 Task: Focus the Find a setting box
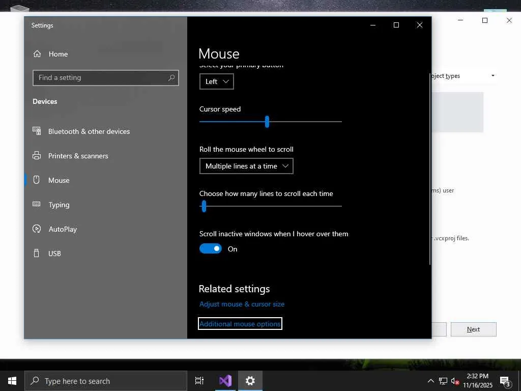pyautogui.click(x=106, y=78)
